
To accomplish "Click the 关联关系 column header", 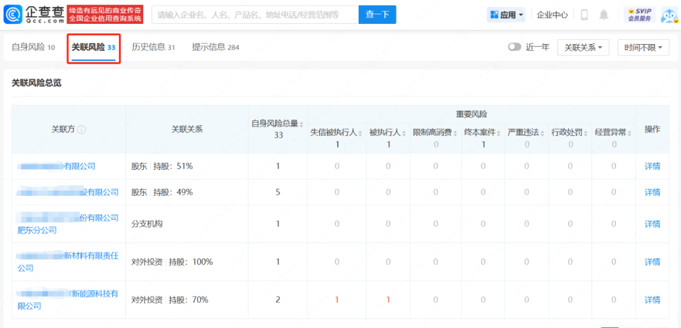I will click(x=187, y=129).
